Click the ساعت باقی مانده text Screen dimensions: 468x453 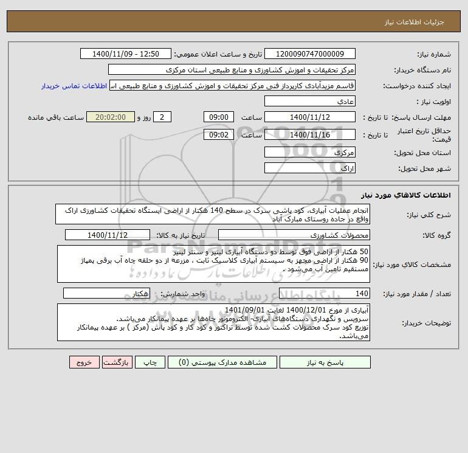pos(56,117)
